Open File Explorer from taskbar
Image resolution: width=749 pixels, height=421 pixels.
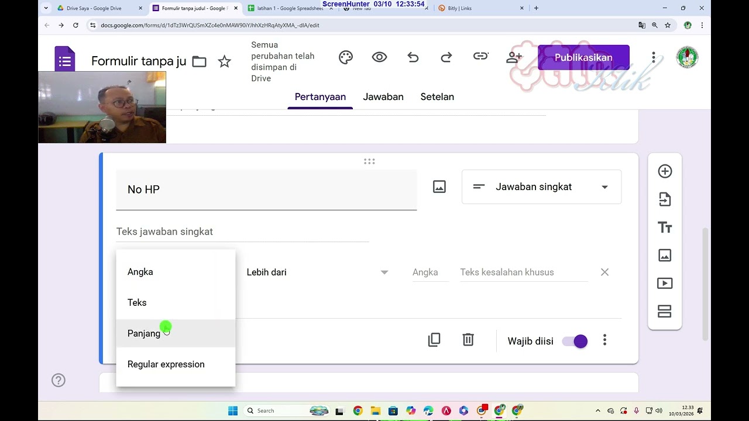[375, 410]
